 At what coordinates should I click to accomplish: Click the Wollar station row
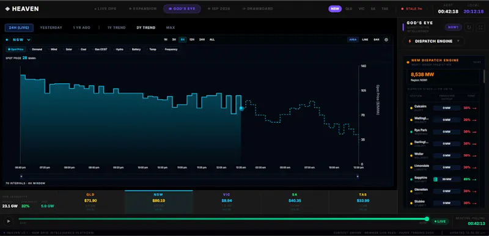click(x=444, y=155)
